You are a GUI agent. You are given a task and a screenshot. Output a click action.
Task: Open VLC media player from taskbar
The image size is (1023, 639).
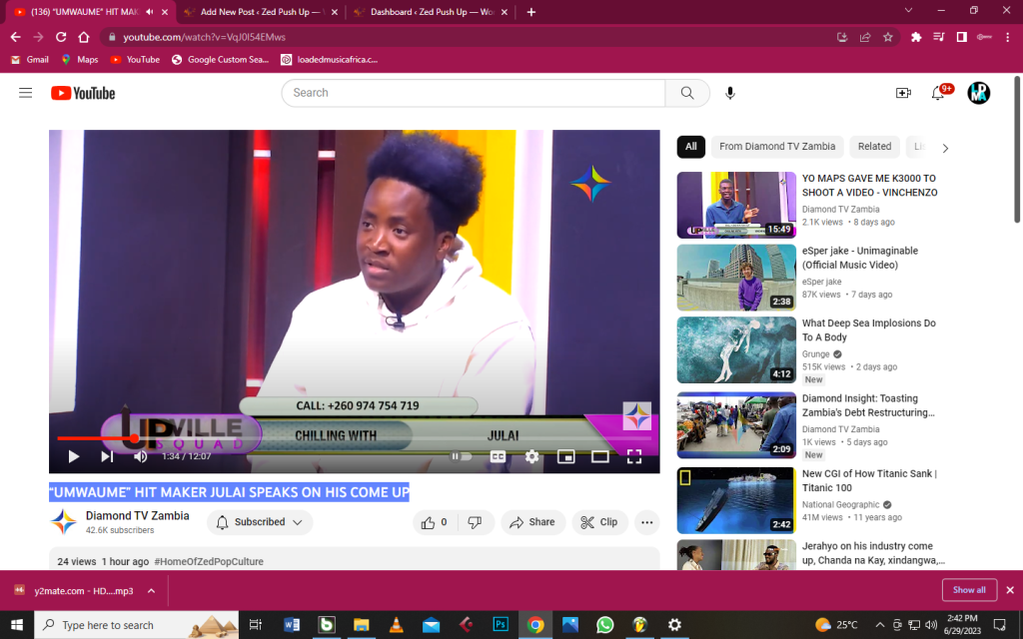click(x=396, y=625)
